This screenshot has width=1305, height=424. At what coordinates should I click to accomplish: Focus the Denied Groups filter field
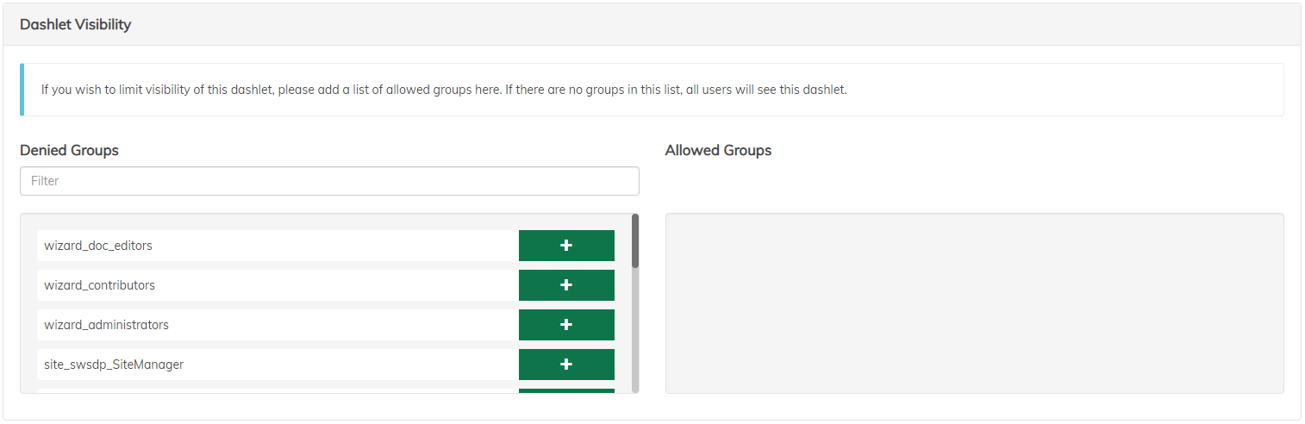tap(329, 181)
